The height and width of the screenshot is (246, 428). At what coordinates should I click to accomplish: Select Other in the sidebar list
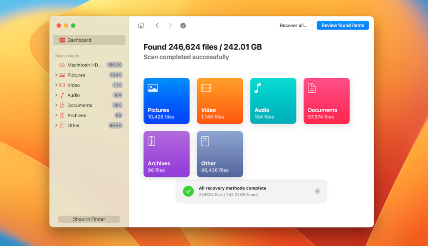[x=89, y=125]
